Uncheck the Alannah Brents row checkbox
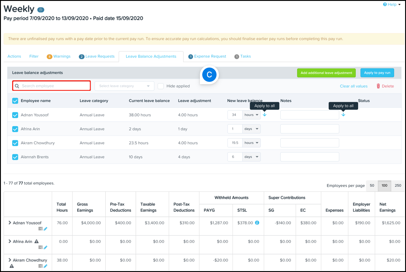 pos(15,157)
